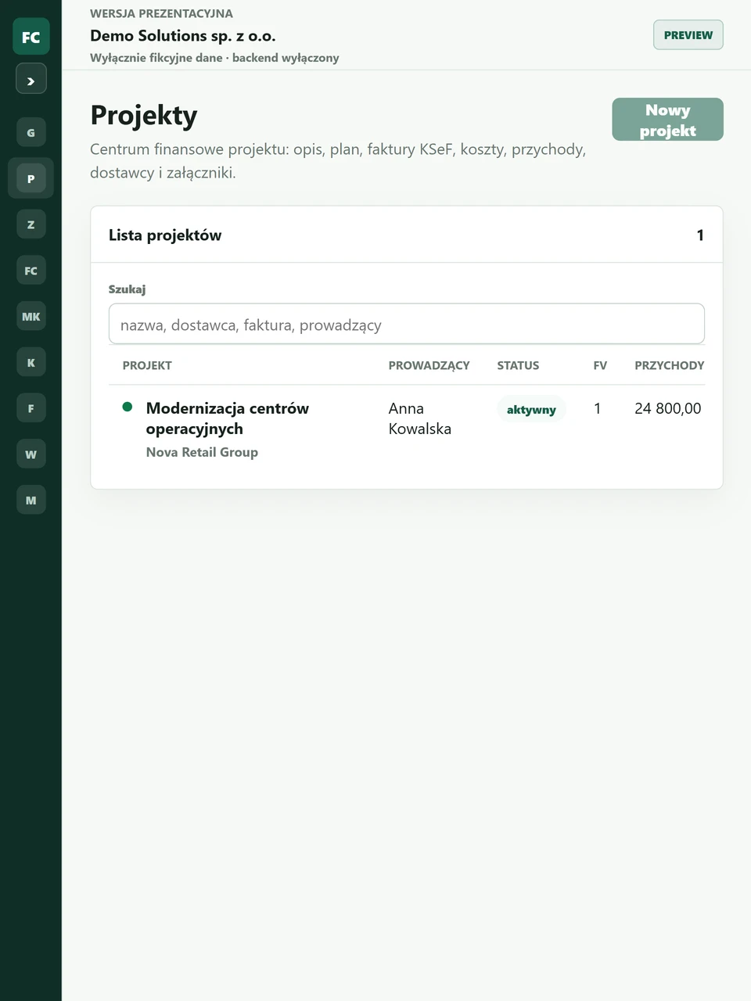This screenshot has height=1001, width=751.
Task: Open the Z sidebar item
Action: pos(31,224)
